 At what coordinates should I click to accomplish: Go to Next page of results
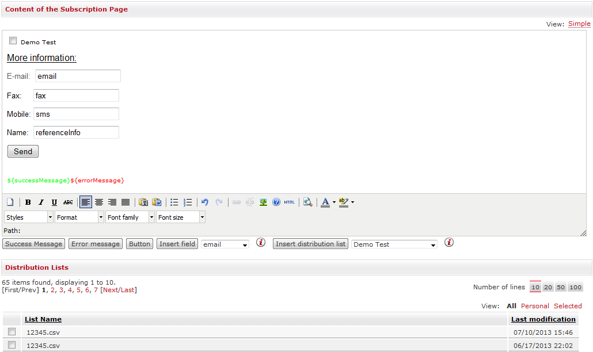[111, 290]
